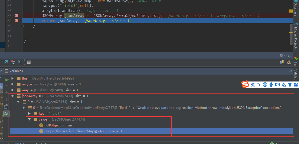This screenshot has height=144, width=299.
Task: Click the Step Out debugger icon
Action: [6, 62]
